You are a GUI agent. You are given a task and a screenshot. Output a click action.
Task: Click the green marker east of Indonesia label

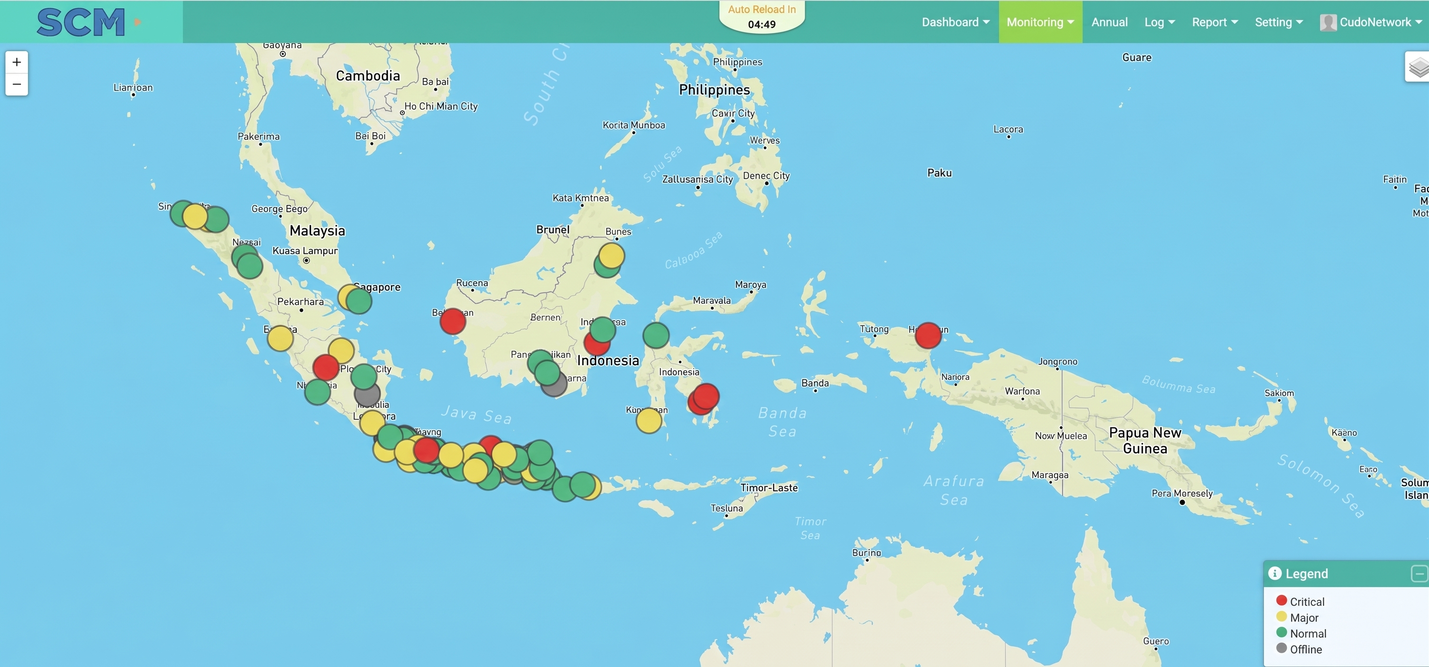click(x=656, y=335)
